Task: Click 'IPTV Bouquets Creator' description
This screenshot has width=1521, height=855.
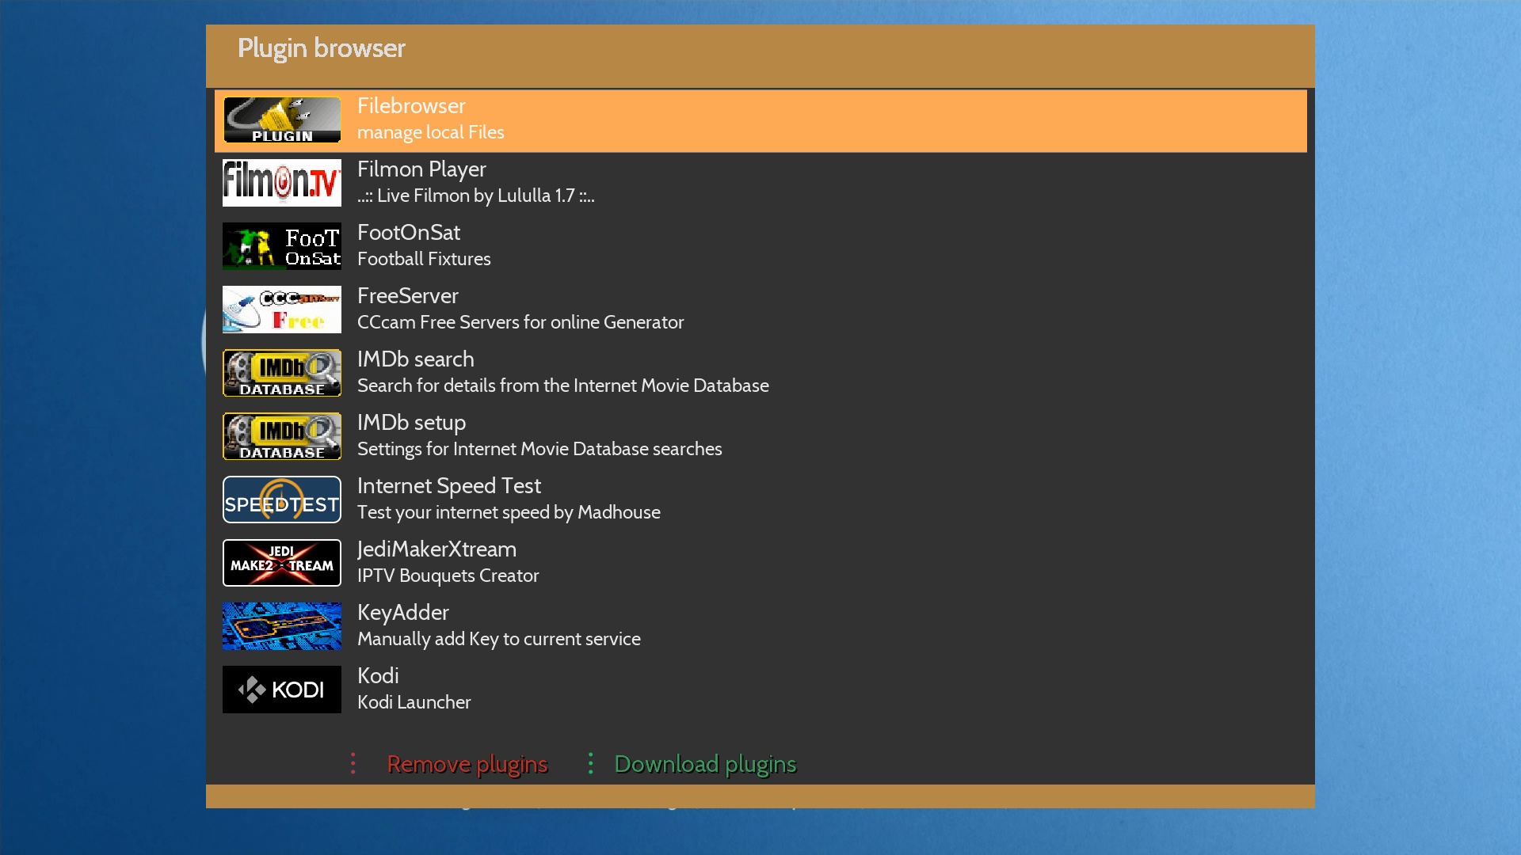Action: point(448,576)
